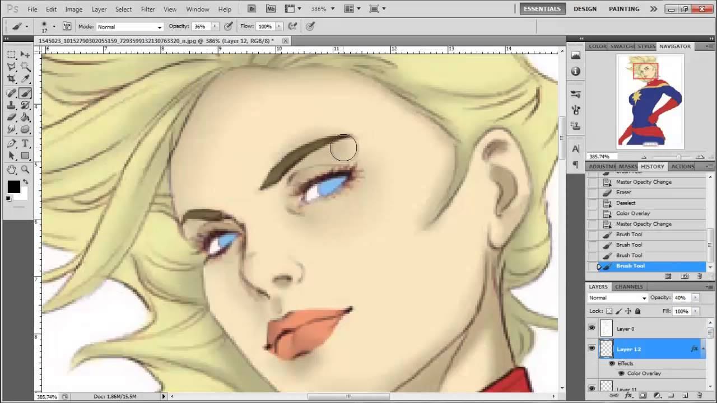Click the foreground black color swatch
This screenshot has width=717, height=403.
tap(13, 188)
